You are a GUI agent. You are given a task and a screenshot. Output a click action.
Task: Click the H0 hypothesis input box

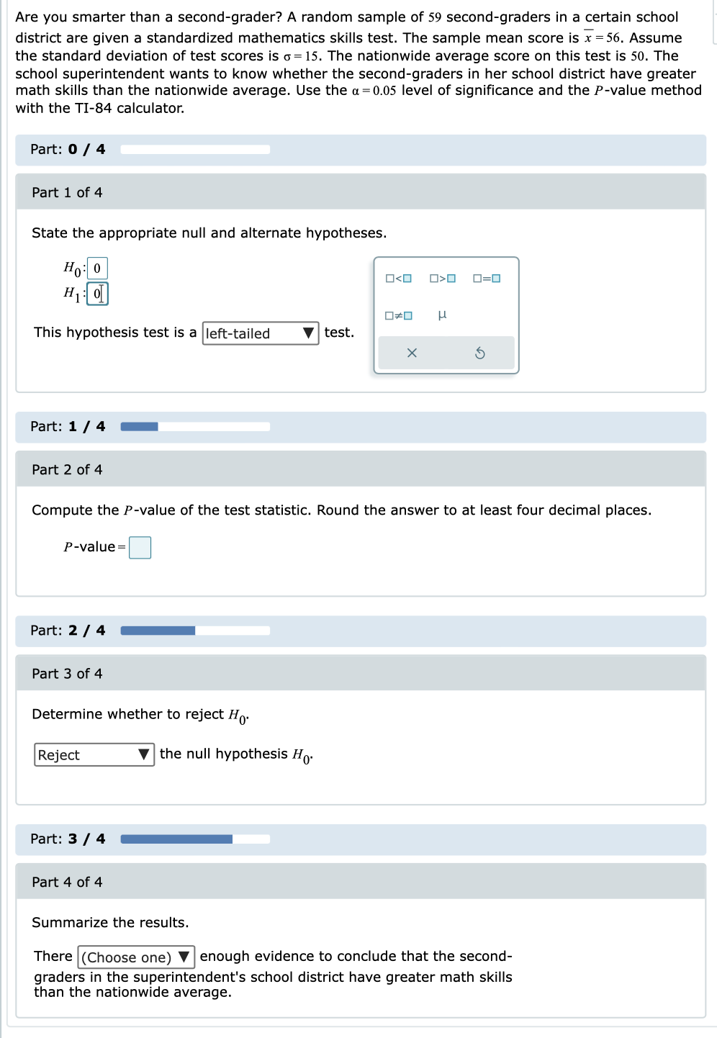(97, 267)
